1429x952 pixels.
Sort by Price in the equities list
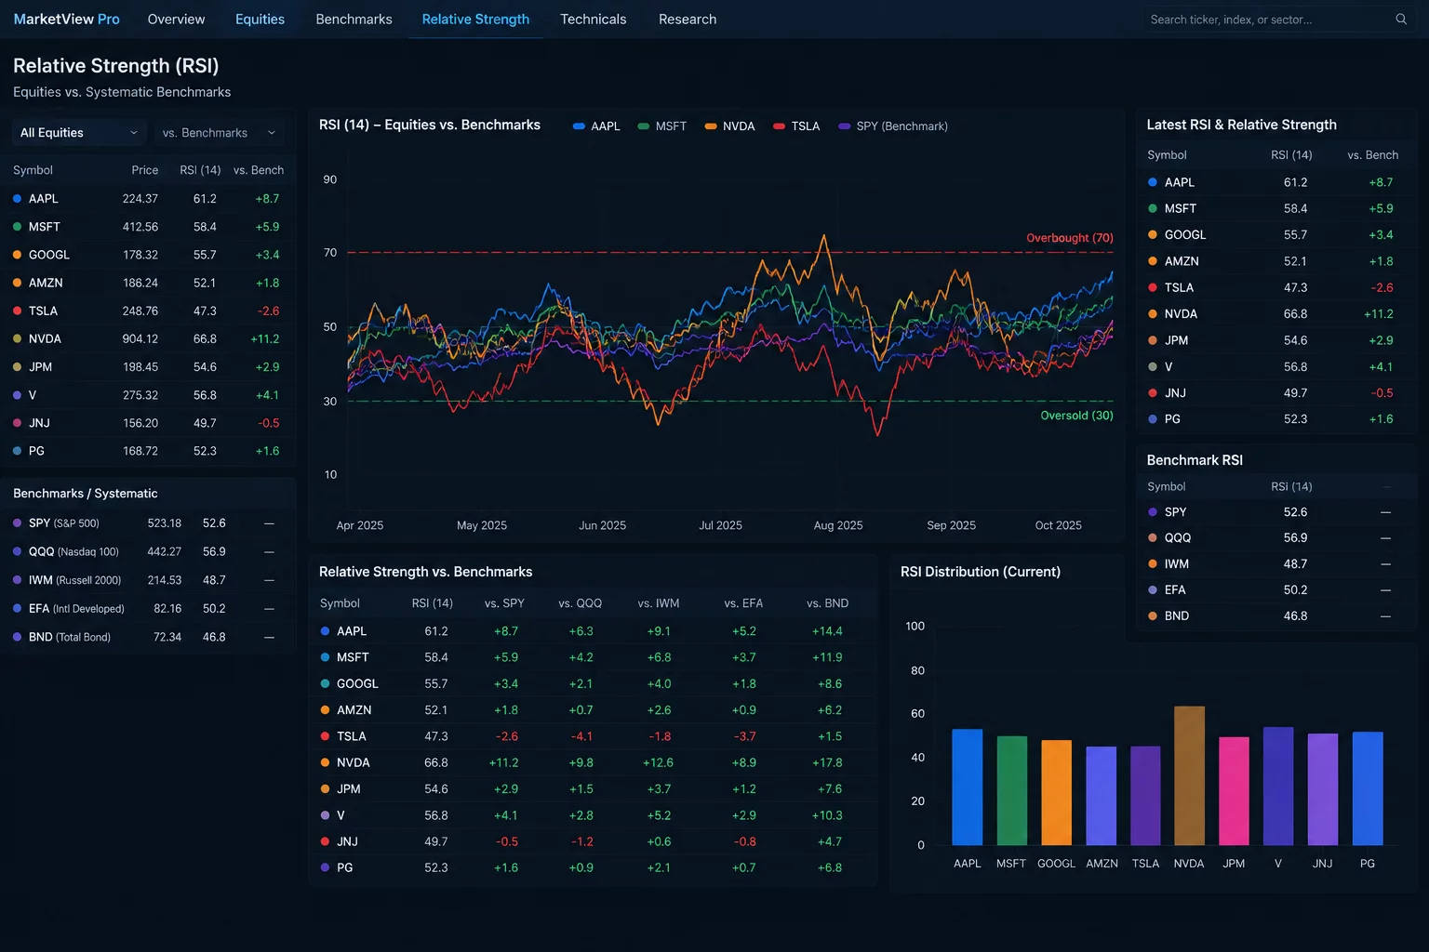(144, 170)
